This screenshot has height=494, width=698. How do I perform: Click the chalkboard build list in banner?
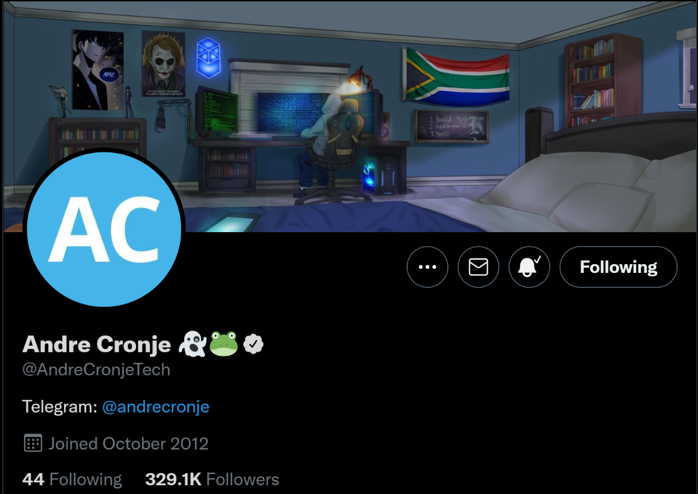click(x=451, y=126)
